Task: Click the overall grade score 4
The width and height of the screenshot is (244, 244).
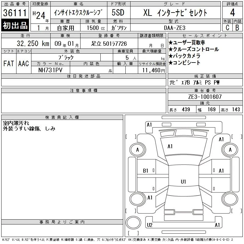Action: (x=232, y=13)
